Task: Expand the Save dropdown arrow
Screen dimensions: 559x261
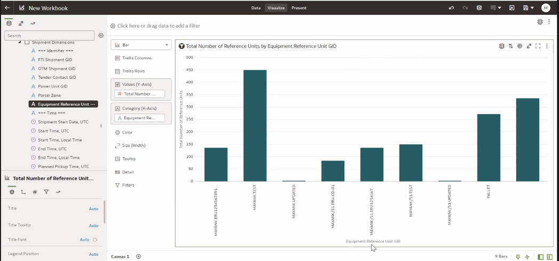Action: 532,8
